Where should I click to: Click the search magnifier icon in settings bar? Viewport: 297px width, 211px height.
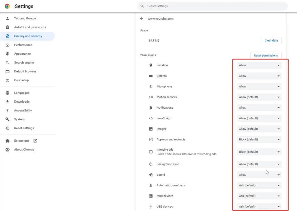[x=142, y=6]
